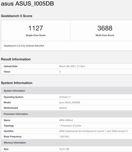Click the gray System Information table header
This screenshot has width=132, height=152.
66,91
